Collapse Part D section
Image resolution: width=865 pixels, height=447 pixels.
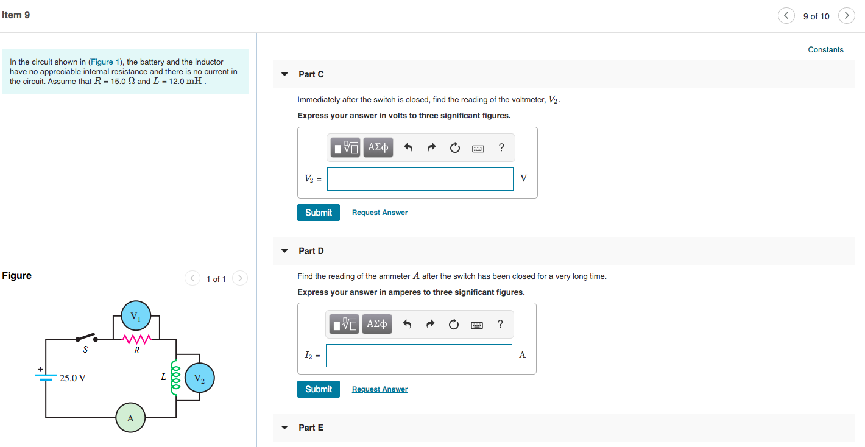point(284,251)
